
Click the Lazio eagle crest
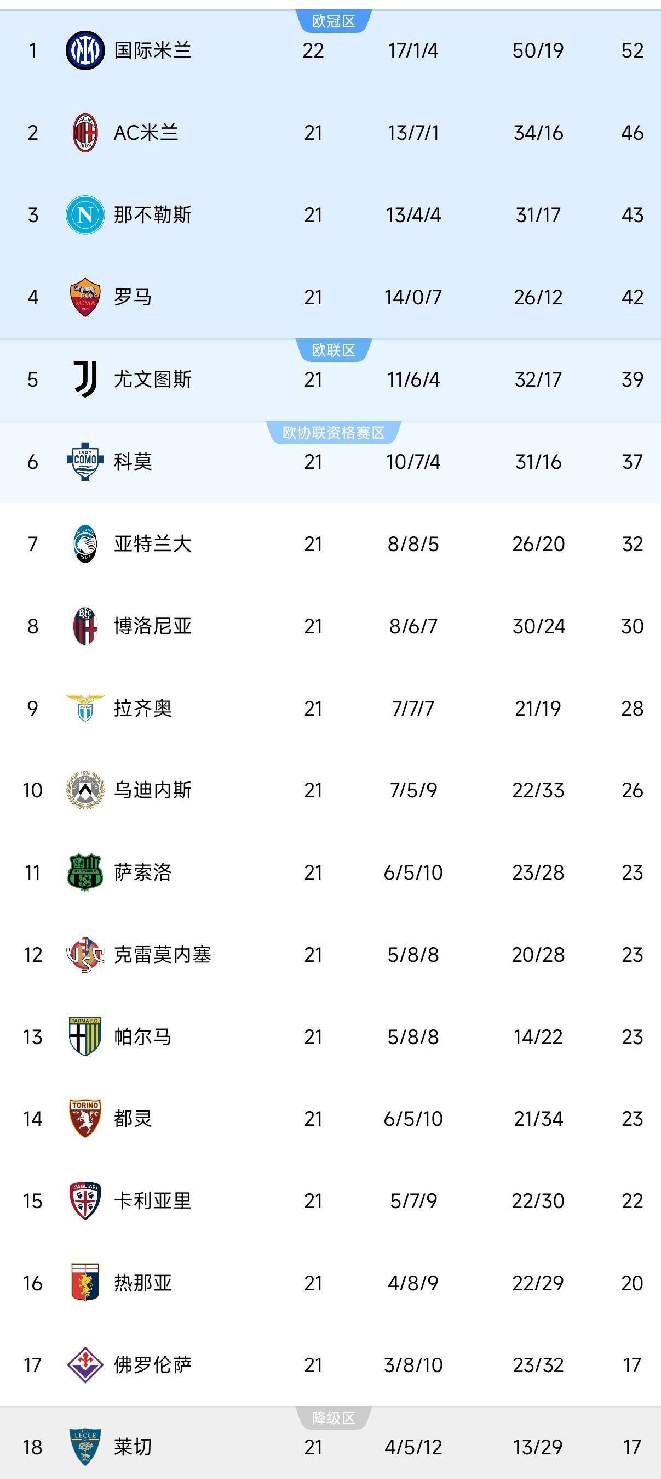pos(85,707)
